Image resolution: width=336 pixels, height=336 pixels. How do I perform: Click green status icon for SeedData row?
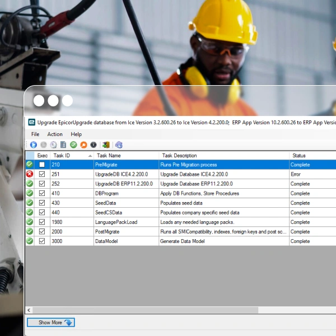click(30, 203)
